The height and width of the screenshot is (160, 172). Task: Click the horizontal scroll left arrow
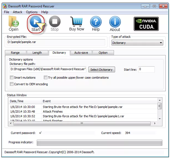(11, 123)
